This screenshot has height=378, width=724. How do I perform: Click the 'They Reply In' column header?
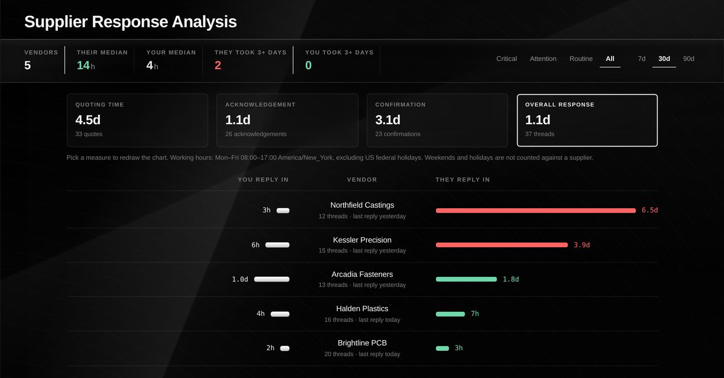pyautogui.click(x=463, y=180)
